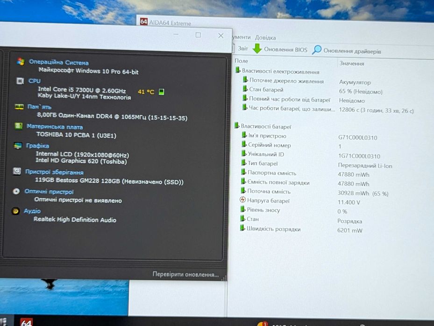The height and width of the screenshot is (326, 434).
Task: Click Realtek High Definition Audio text
Action: point(75,220)
